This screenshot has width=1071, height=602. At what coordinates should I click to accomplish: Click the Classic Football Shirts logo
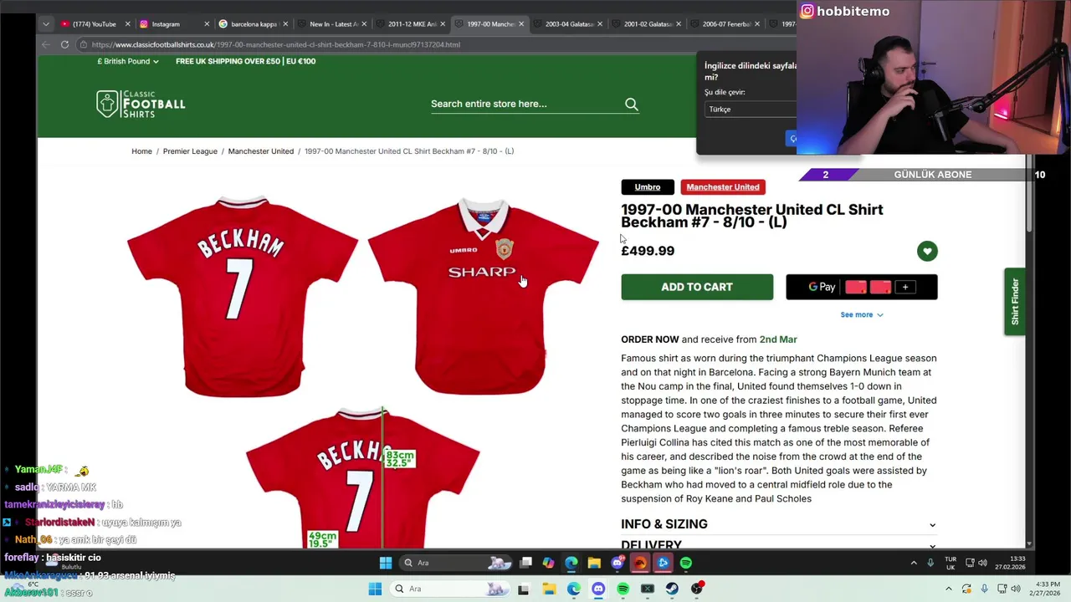(x=141, y=104)
